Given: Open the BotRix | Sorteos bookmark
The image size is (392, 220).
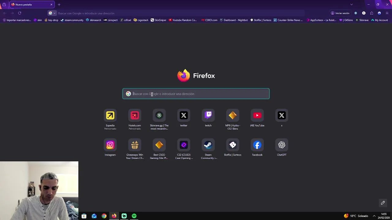Looking at the screenshot, I should click(261, 20).
